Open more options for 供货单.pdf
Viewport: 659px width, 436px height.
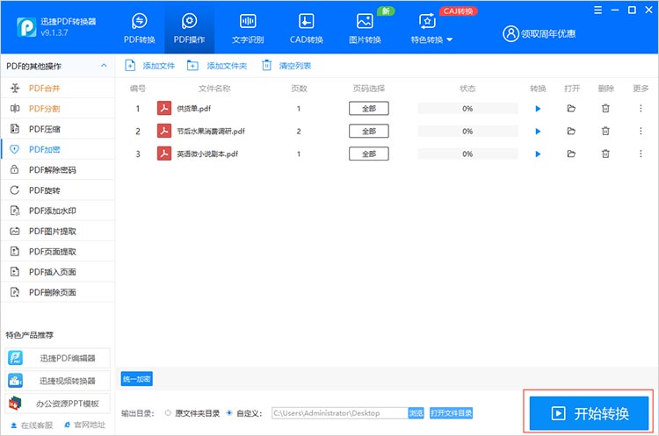641,108
